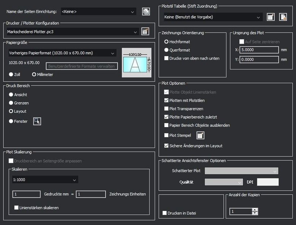Enable the Plot Transparenzen checkbox
The height and width of the screenshot is (225, 296).
point(166,108)
